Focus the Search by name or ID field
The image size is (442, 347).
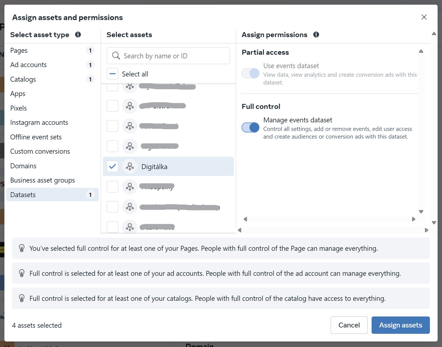point(173,56)
